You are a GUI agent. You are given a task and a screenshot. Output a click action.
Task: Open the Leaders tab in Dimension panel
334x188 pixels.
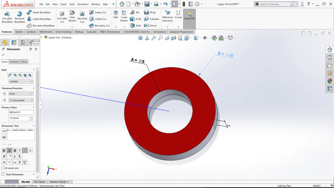pos(14,62)
